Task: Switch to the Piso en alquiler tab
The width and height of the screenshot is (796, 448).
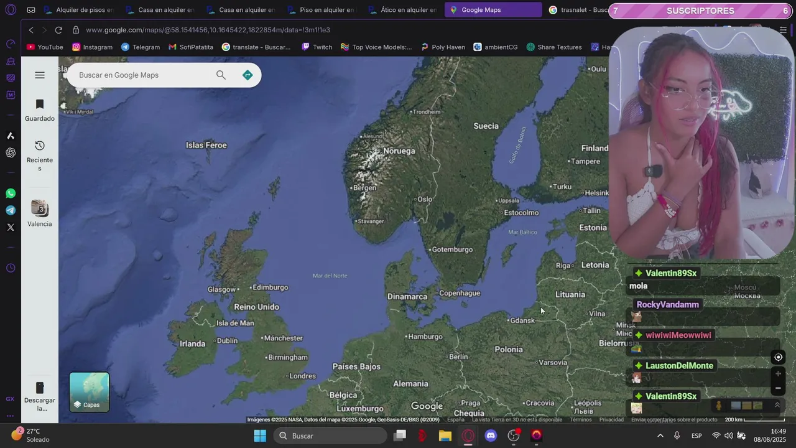Action: (321, 10)
